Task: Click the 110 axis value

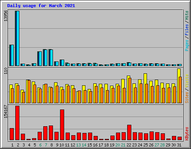Action: 6,71
